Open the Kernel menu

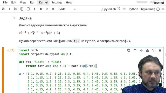pos(43,2)
